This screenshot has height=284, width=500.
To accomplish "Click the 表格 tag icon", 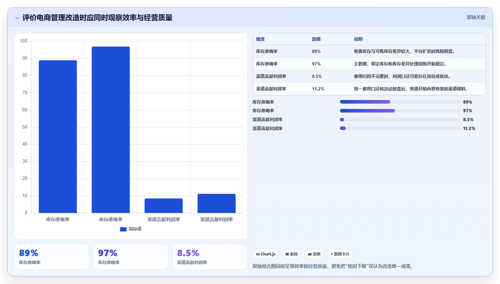I will [287, 254].
